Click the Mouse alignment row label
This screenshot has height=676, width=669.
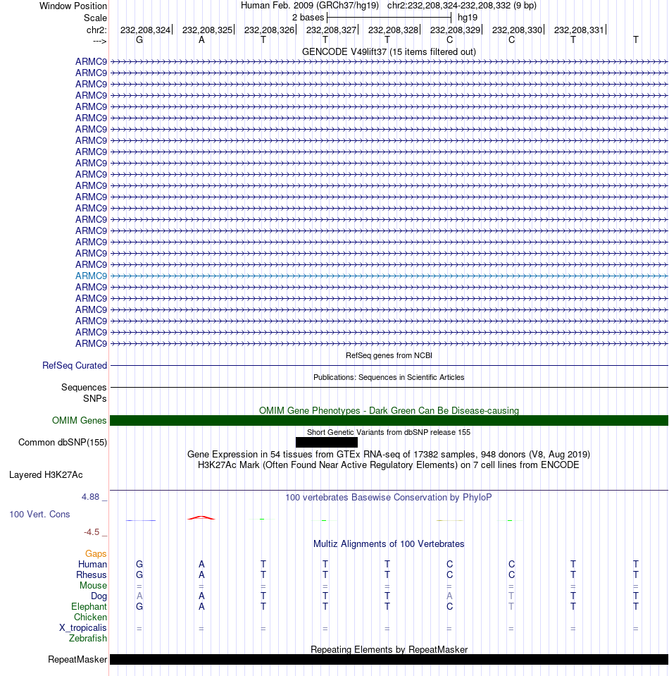tap(93, 586)
